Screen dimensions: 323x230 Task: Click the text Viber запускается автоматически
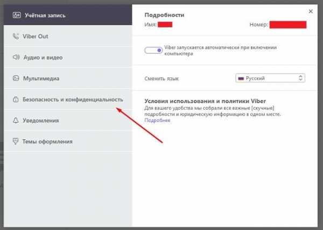click(x=220, y=51)
